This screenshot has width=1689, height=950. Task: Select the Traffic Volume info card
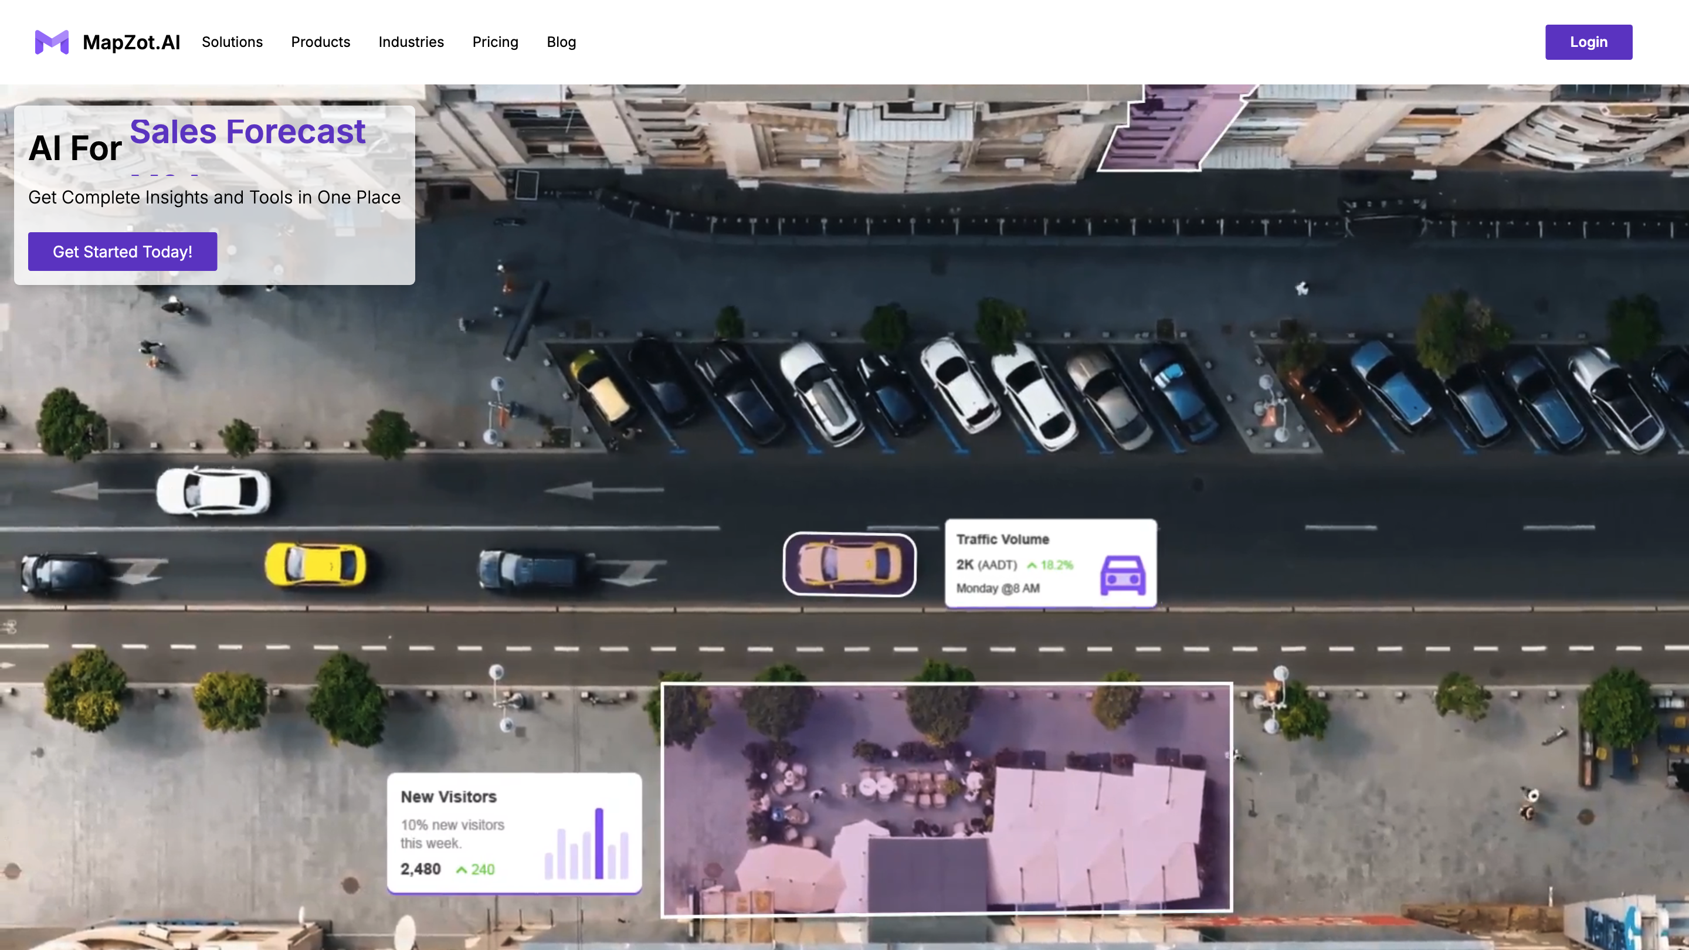pos(1050,564)
